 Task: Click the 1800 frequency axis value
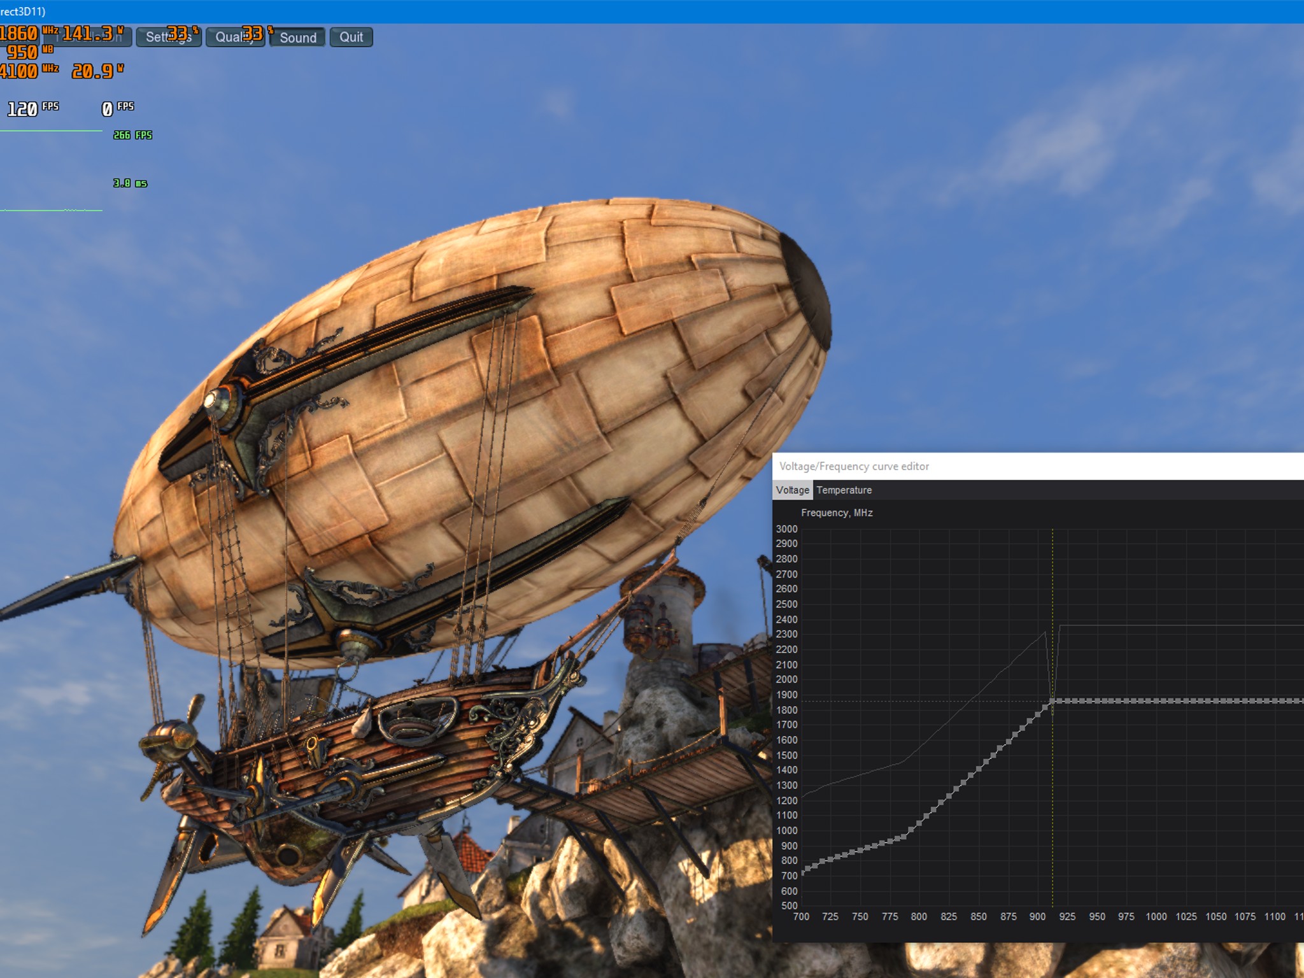[786, 710]
